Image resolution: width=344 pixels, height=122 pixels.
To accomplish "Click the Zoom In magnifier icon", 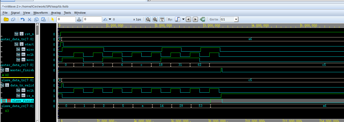I will [x=155, y=19].
